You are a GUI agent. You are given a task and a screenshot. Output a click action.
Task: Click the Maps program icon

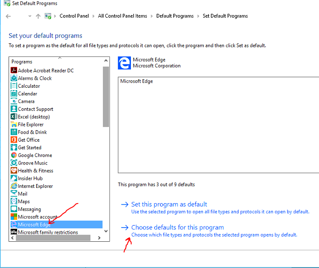pos(14,201)
